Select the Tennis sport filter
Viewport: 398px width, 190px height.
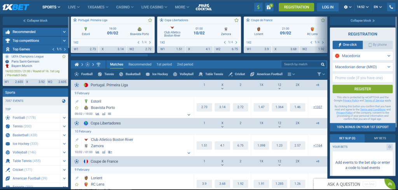[x=106, y=74]
